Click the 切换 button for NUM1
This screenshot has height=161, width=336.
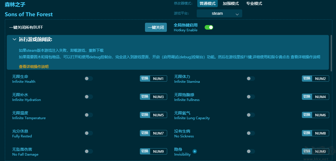[145, 79]
